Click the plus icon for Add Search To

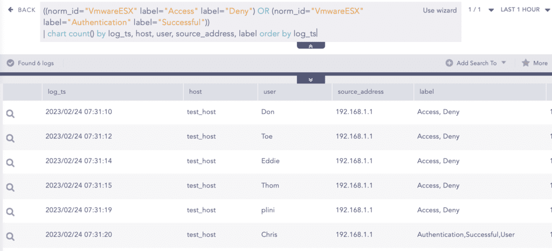point(449,63)
